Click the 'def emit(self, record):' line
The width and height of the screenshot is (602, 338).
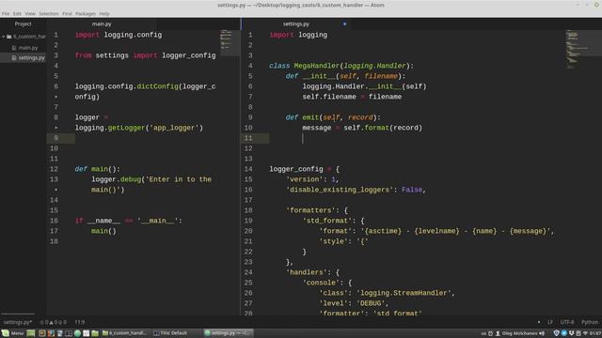pyautogui.click(x=333, y=117)
